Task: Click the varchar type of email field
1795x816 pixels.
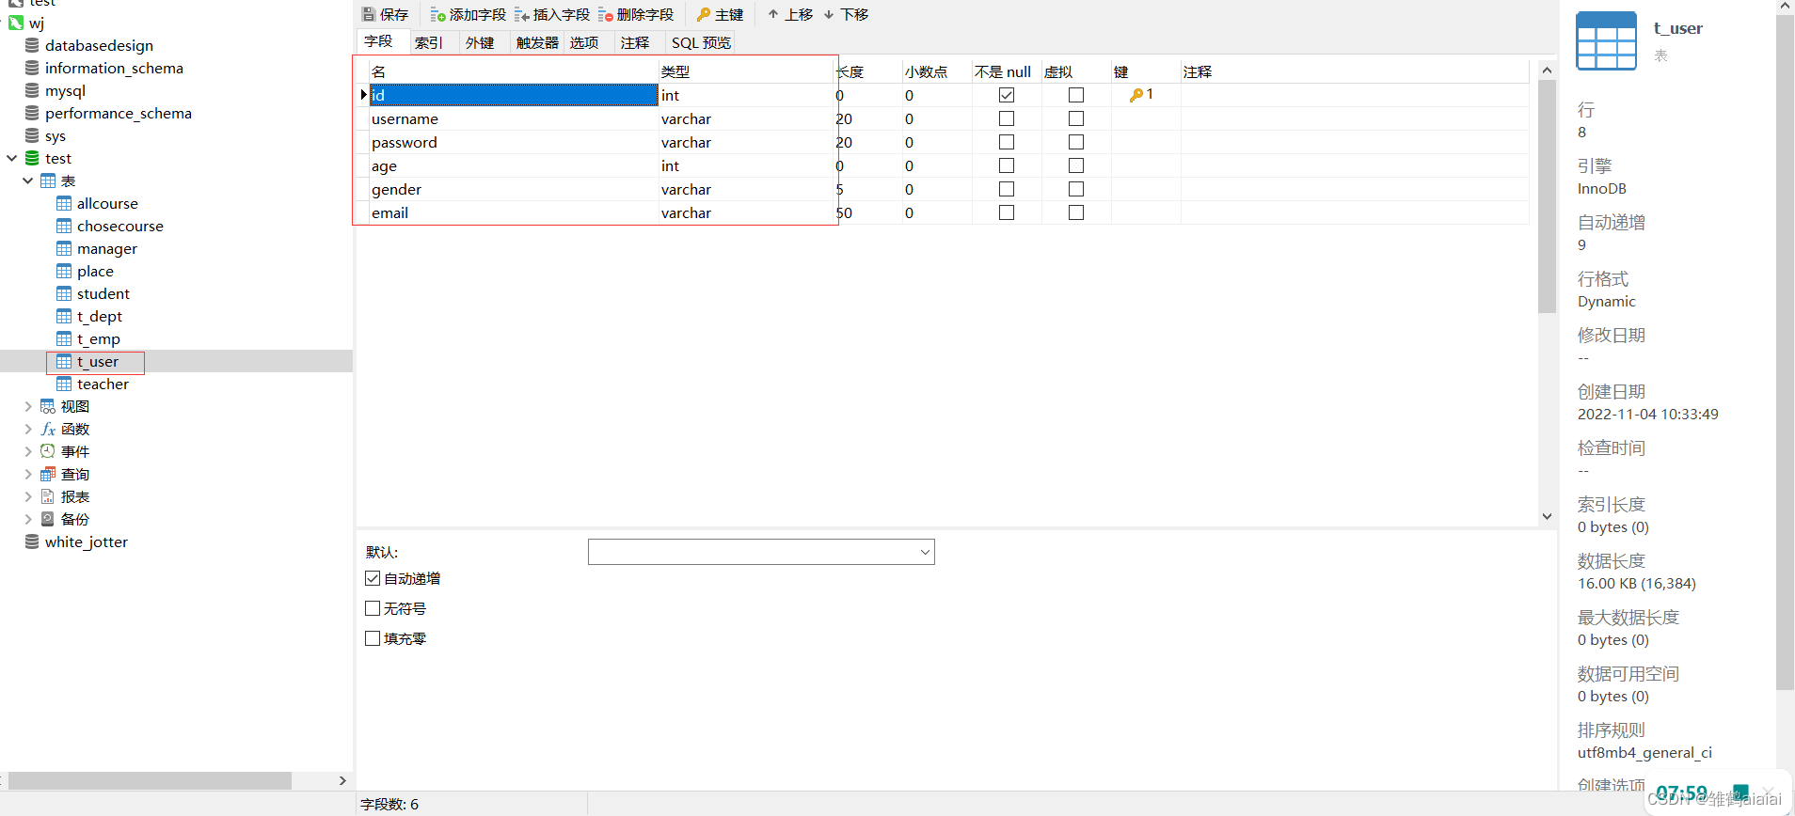Action: (x=686, y=212)
